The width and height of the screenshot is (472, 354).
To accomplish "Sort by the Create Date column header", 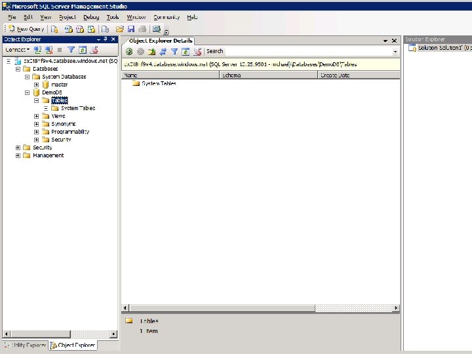I will pyautogui.click(x=359, y=75).
